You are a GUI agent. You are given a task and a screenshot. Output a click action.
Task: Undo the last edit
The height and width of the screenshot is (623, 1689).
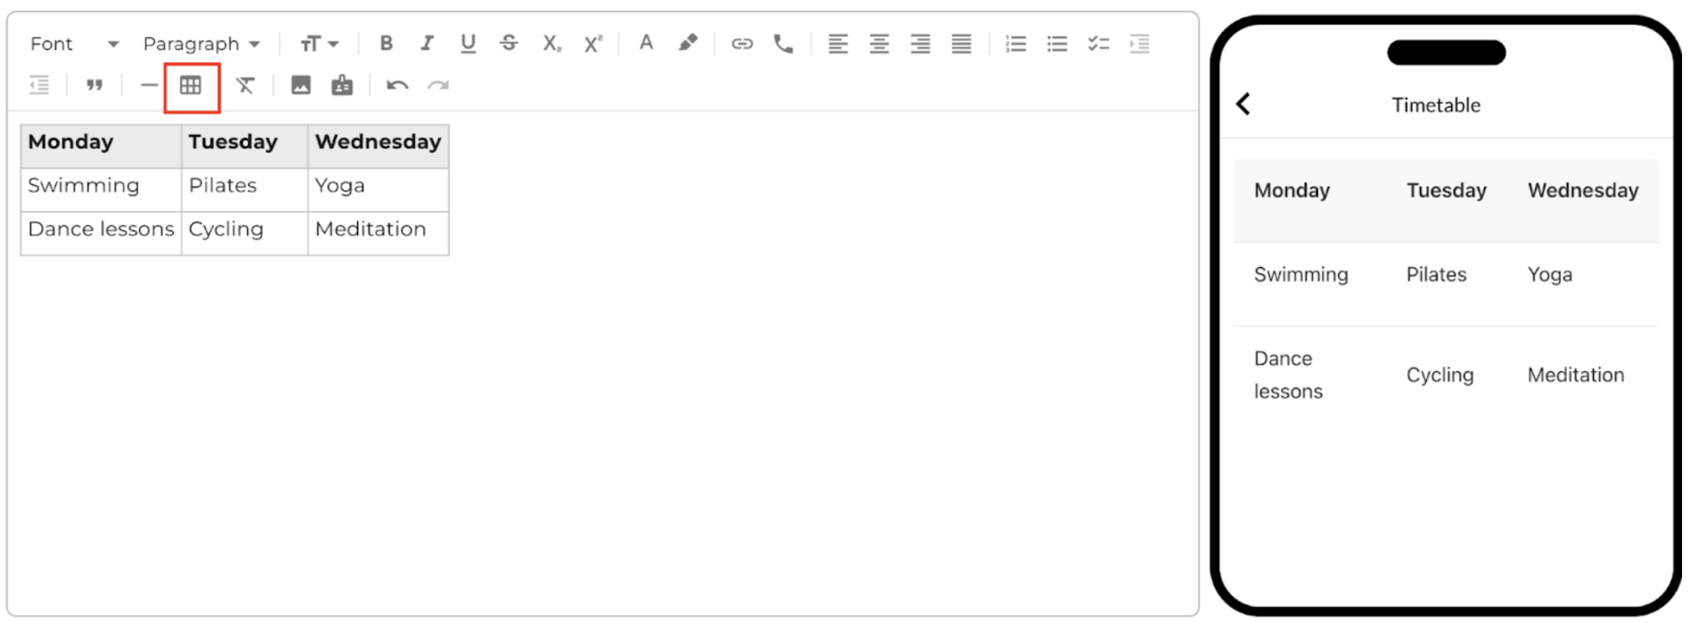click(x=397, y=86)
